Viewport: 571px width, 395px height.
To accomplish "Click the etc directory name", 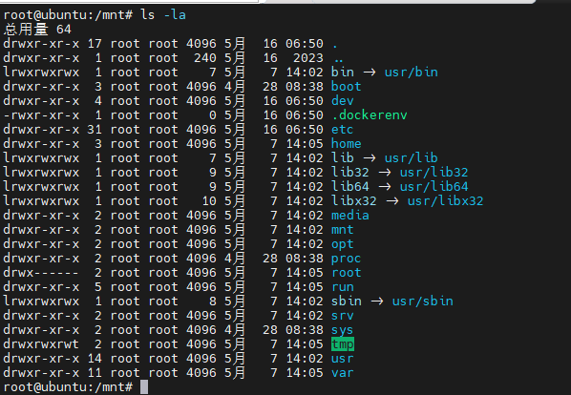I will tap(342, 129).
